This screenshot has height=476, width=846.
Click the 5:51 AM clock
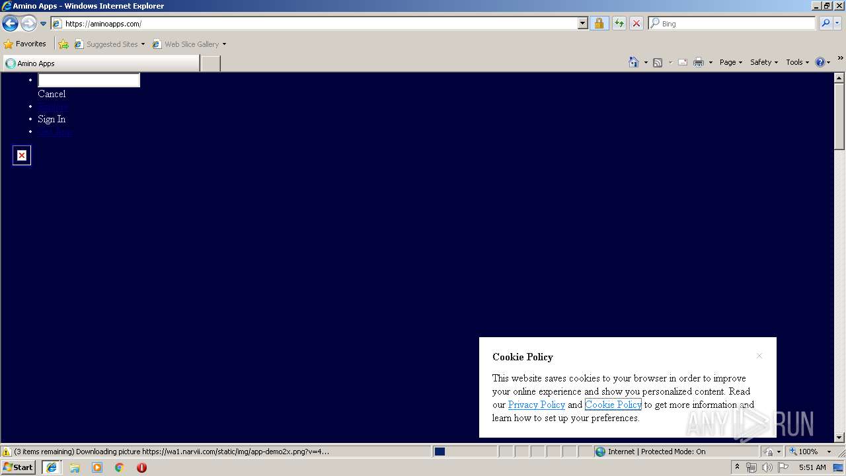pos(812,467)
